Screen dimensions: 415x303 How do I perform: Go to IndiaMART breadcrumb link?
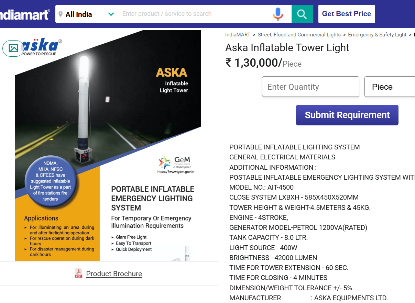238,35
